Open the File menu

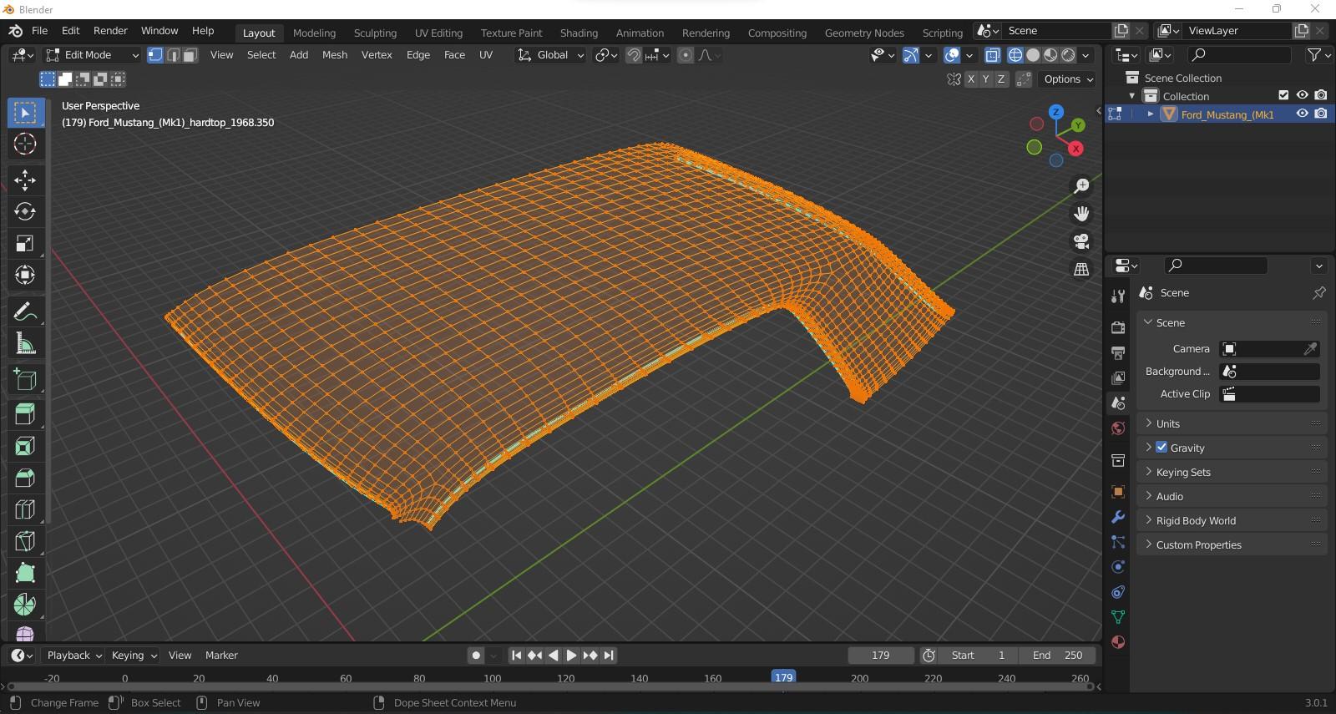pyautogui.click(x=39, y=31)
